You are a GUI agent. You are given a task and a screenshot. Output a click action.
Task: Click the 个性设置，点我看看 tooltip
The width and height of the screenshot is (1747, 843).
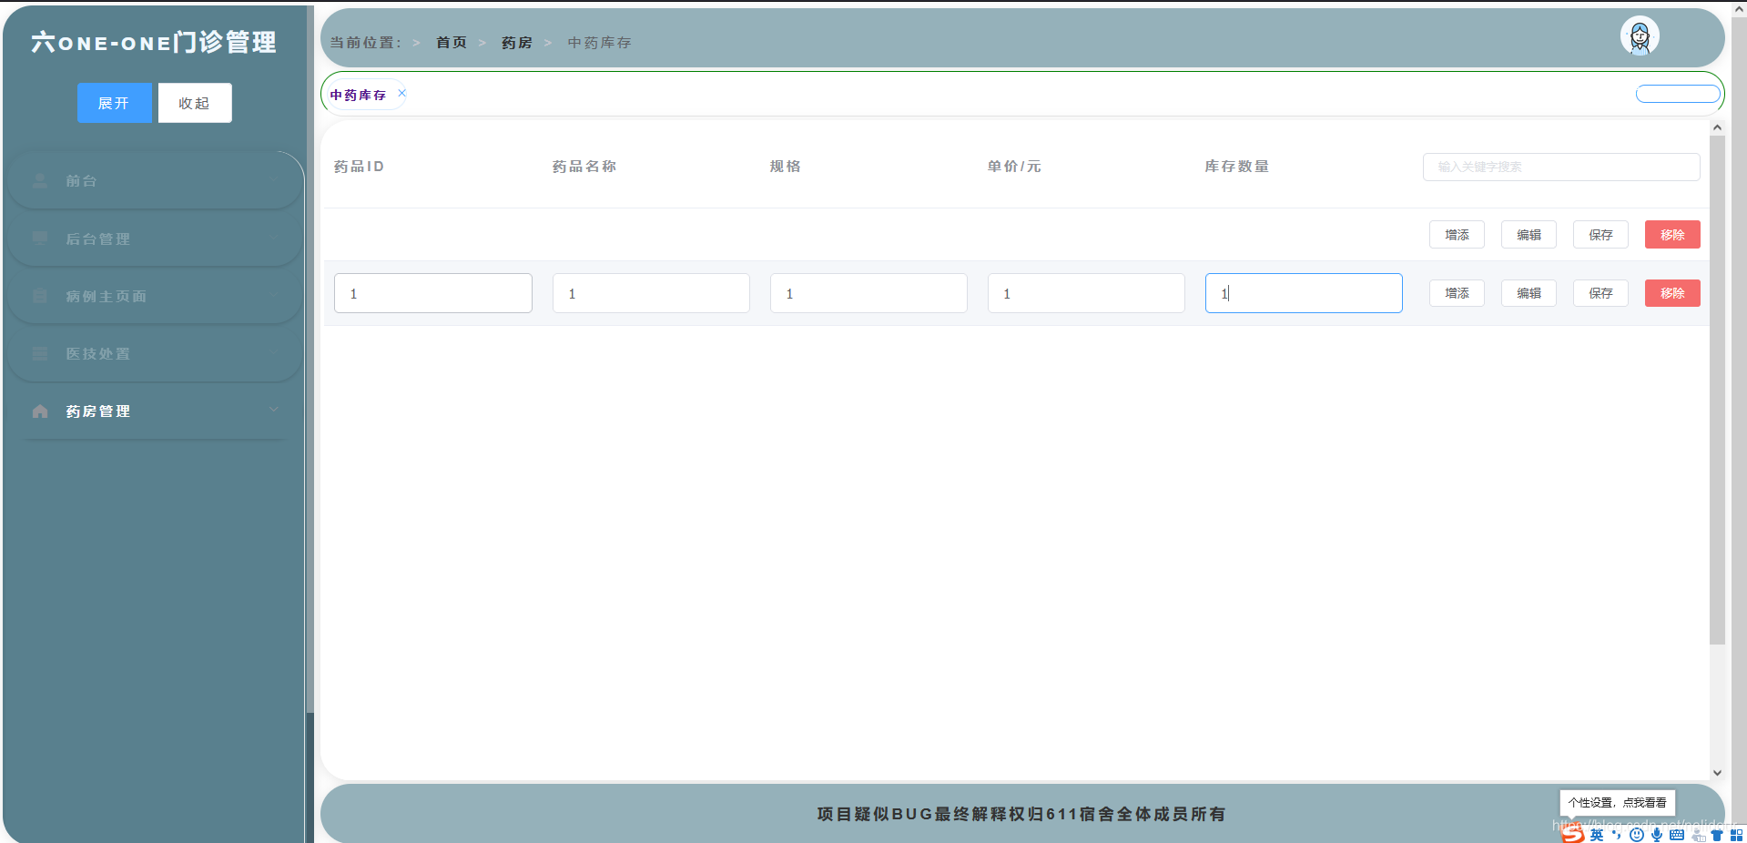pos(1618,803)
